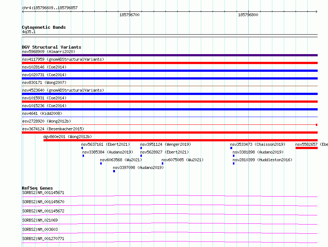Open SORBS2|NM_001145672 gene label
328x247 pixels.
click(43, 211)
